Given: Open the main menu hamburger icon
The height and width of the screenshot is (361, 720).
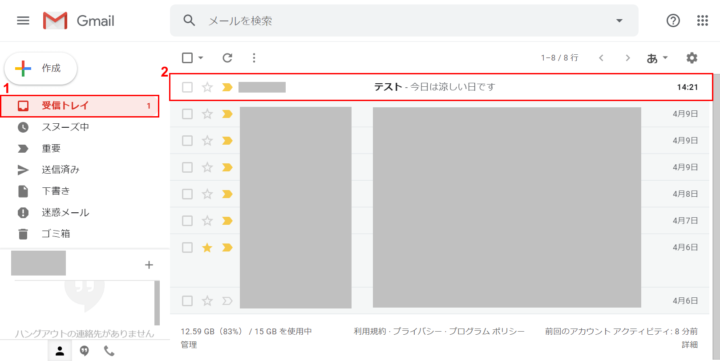Looking at the screenshot, I should tap(23, 20).
